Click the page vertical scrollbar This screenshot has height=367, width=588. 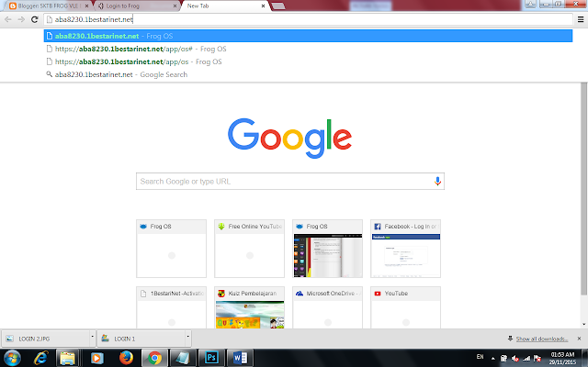pyautogui.click(x=584, y=189)
